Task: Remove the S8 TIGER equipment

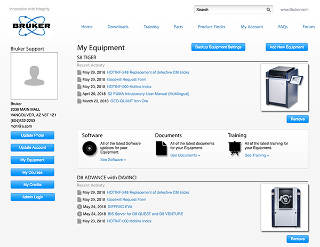Action: pyautogui.click(x=298, y=119)
